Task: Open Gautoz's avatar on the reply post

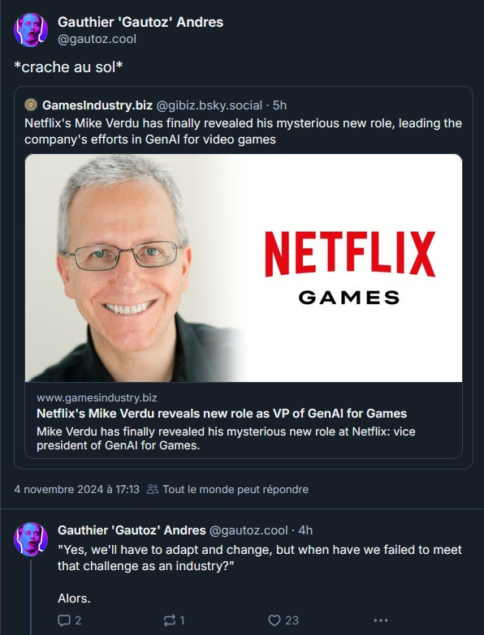Action: pyautogui.click(x=31, y=539)
